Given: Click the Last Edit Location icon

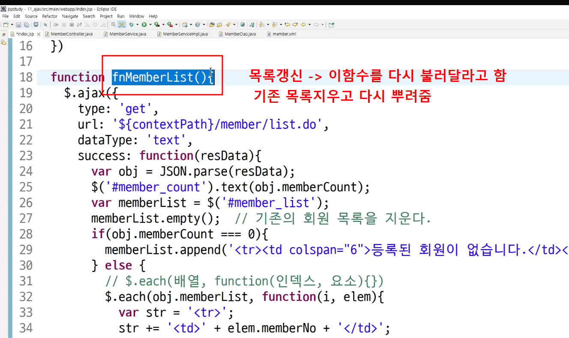Looking at the screenshot, I should click(287, 25).
